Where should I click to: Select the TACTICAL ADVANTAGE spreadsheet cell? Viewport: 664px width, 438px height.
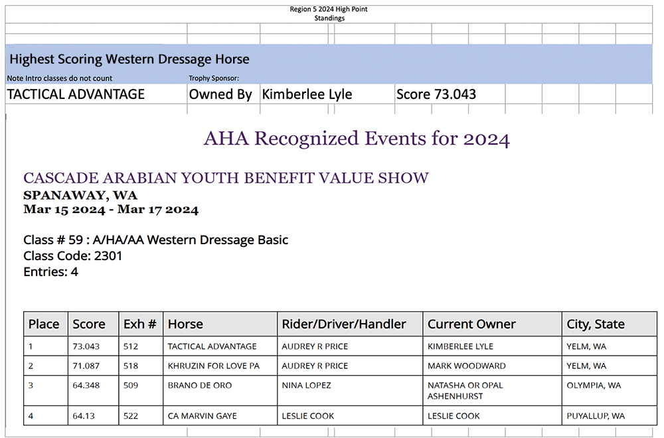(96, 94)
